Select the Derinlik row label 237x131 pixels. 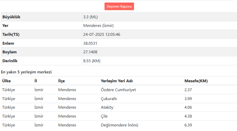pos(9,61)
